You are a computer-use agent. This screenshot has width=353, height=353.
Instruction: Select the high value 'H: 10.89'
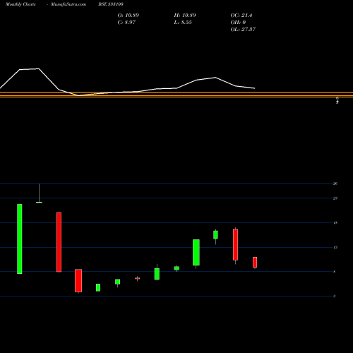(185, 16)
